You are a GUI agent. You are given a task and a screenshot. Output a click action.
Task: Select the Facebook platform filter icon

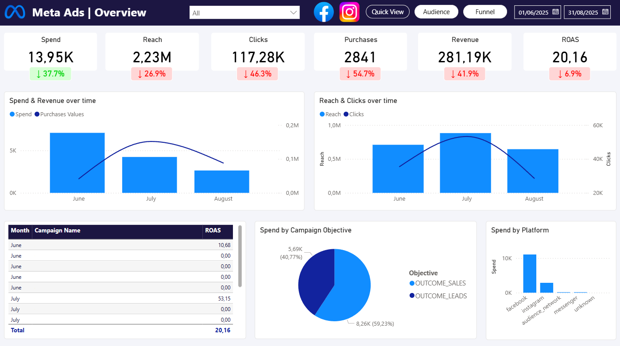(x=324, y=12)
